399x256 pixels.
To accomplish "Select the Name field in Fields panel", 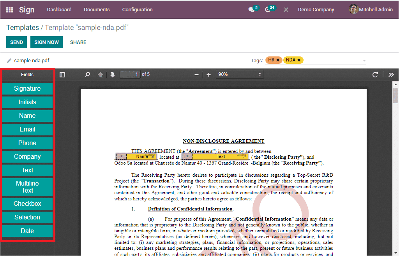I will [27, 116].
